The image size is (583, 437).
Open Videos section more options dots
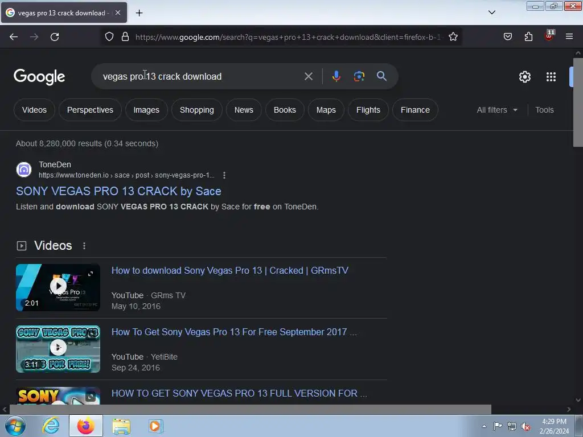[84, 246]
